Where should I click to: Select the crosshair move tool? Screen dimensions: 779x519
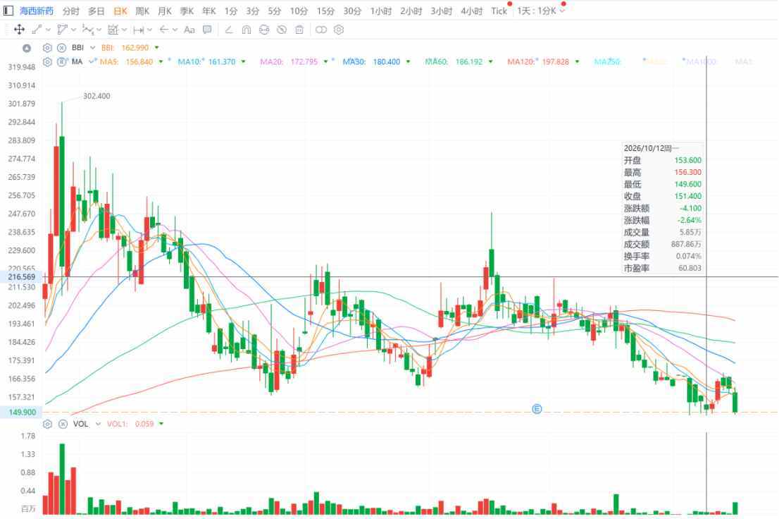[x=20, y=30]
